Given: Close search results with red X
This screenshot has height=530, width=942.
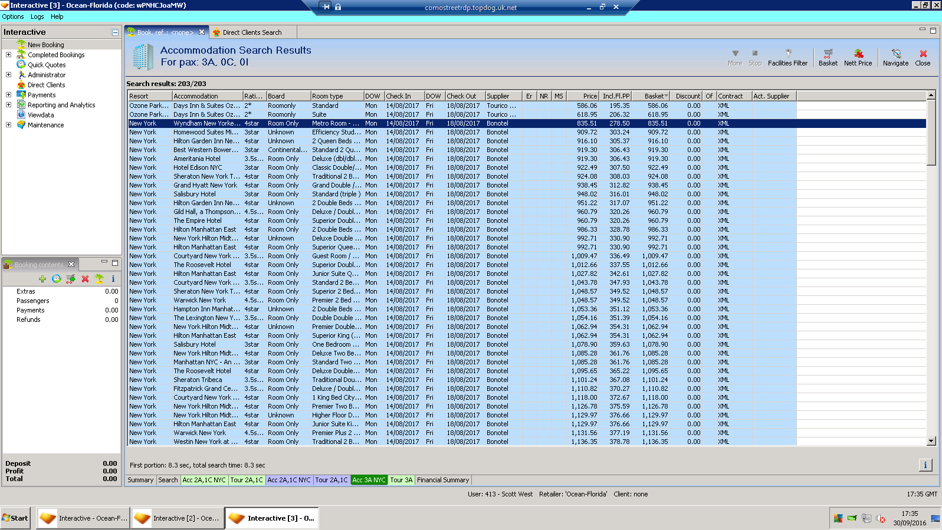Looking at the screenshot, I should [x=923, y=57].
